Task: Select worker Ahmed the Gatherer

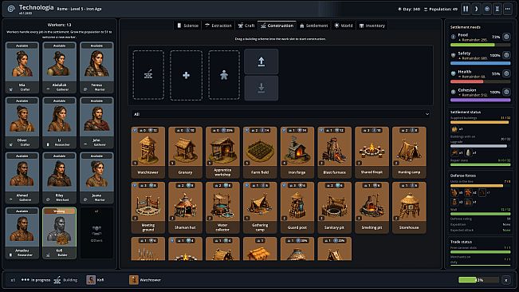Action: click(x=22, y=178)
